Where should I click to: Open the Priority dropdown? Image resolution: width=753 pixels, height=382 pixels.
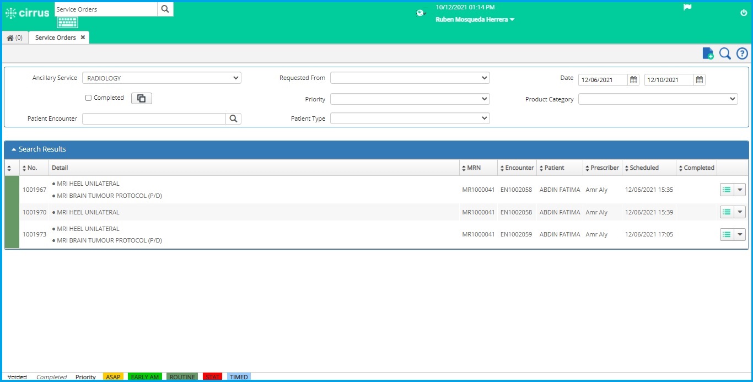click(x=408, y=99)
